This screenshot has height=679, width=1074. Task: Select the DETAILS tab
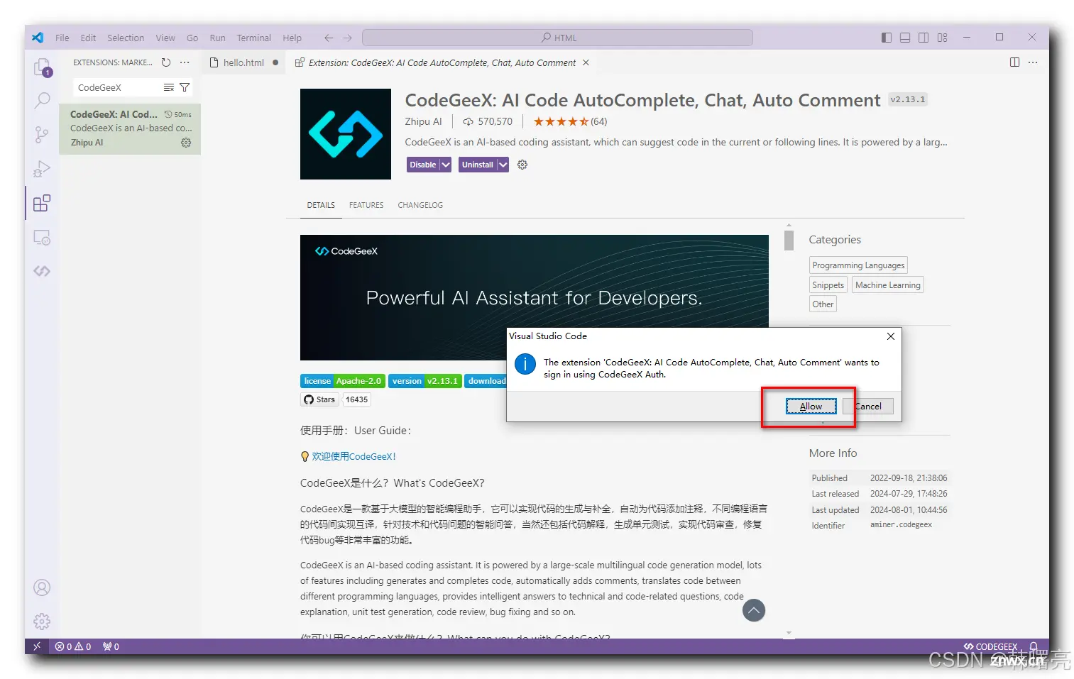pos(321,205)
